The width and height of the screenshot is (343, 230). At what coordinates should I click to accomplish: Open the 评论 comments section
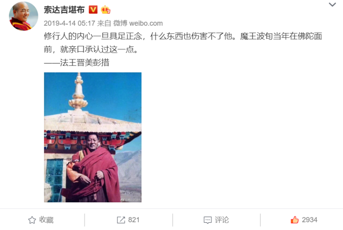(217, 220)
